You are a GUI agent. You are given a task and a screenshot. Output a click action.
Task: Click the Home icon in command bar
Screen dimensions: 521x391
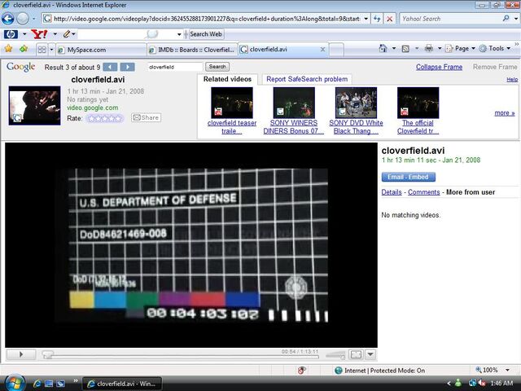point(383,49)
